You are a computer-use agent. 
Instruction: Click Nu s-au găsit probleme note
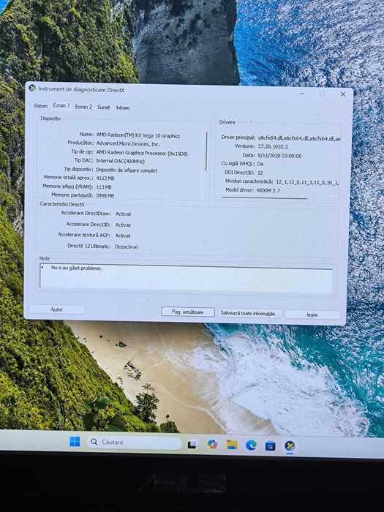[x=76, y=268]
